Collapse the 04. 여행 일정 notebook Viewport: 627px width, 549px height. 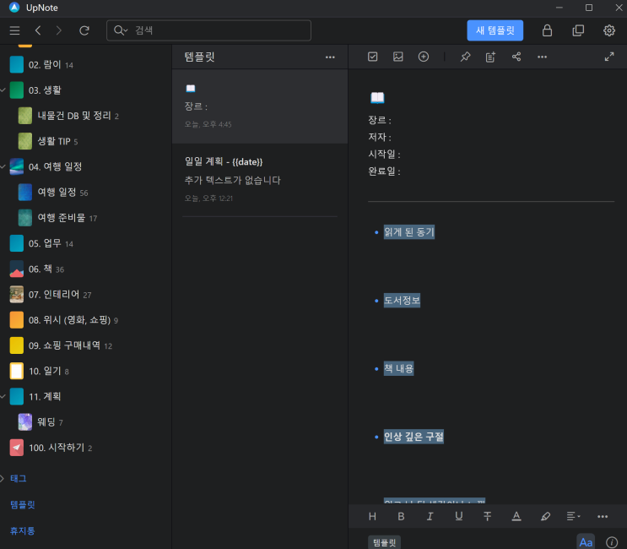click(x=3, y=166)
